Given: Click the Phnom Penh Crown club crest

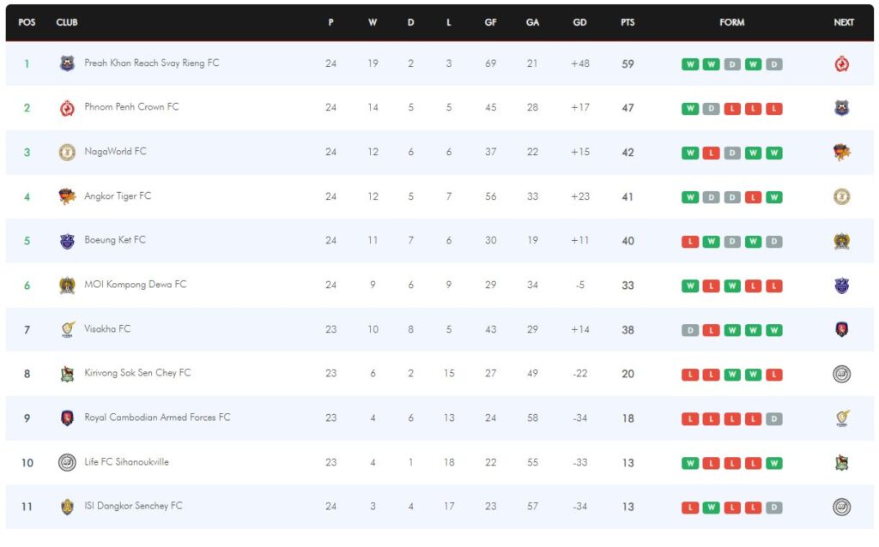Looking at the screenshot, I should coord(67,108).
